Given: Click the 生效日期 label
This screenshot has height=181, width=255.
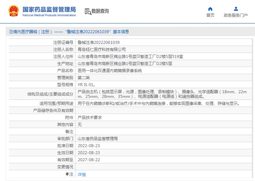Looking at the screenshot, I should pos(65,153).
